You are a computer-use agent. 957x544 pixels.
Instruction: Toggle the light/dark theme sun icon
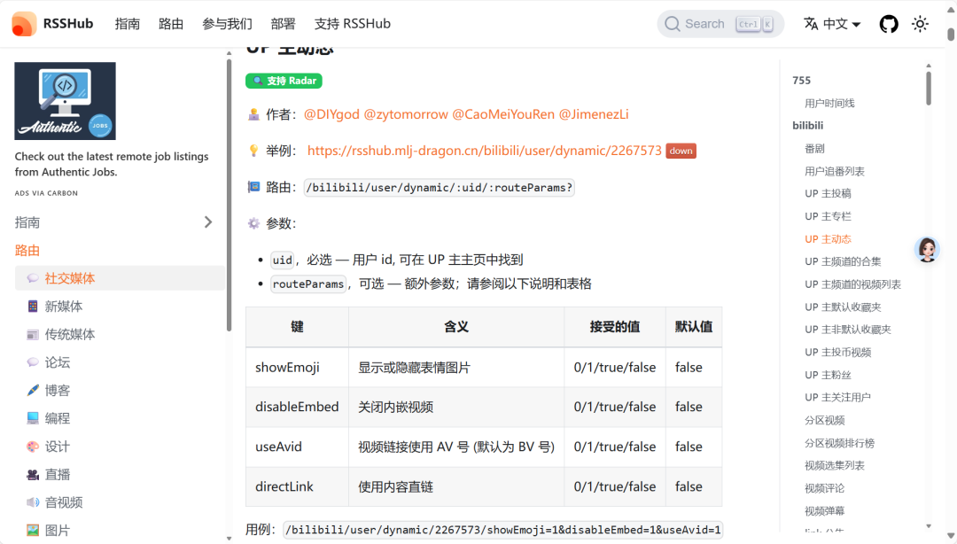click(920, 24)
